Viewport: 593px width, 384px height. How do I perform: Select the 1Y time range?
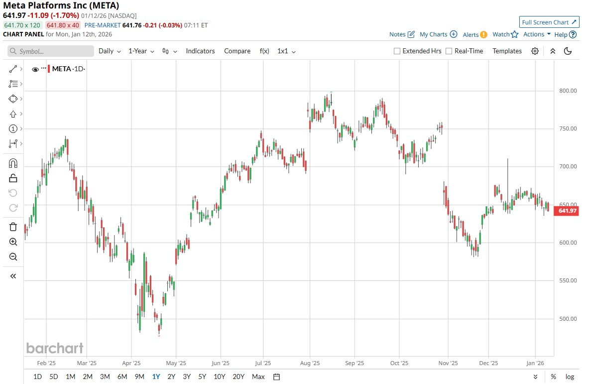[156, 377]
